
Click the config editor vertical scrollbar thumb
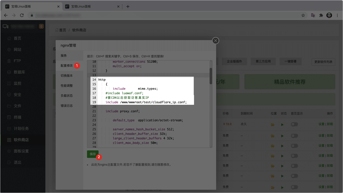(211, 76)
